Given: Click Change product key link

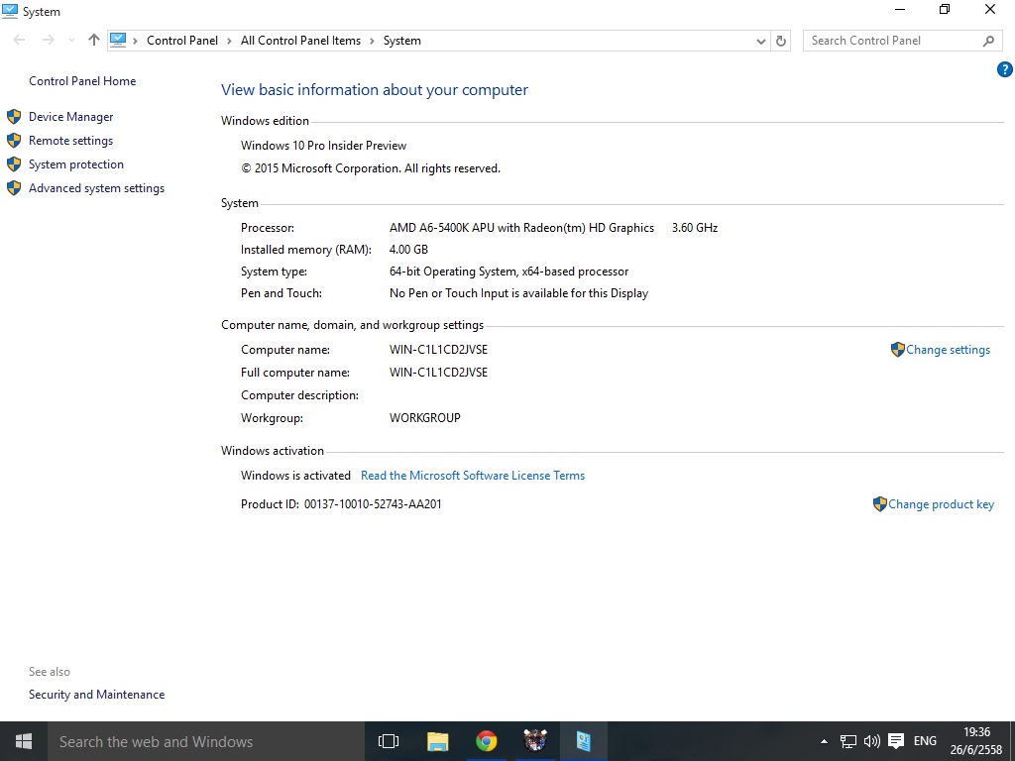Looking at the screenshot, I should 941,504.
